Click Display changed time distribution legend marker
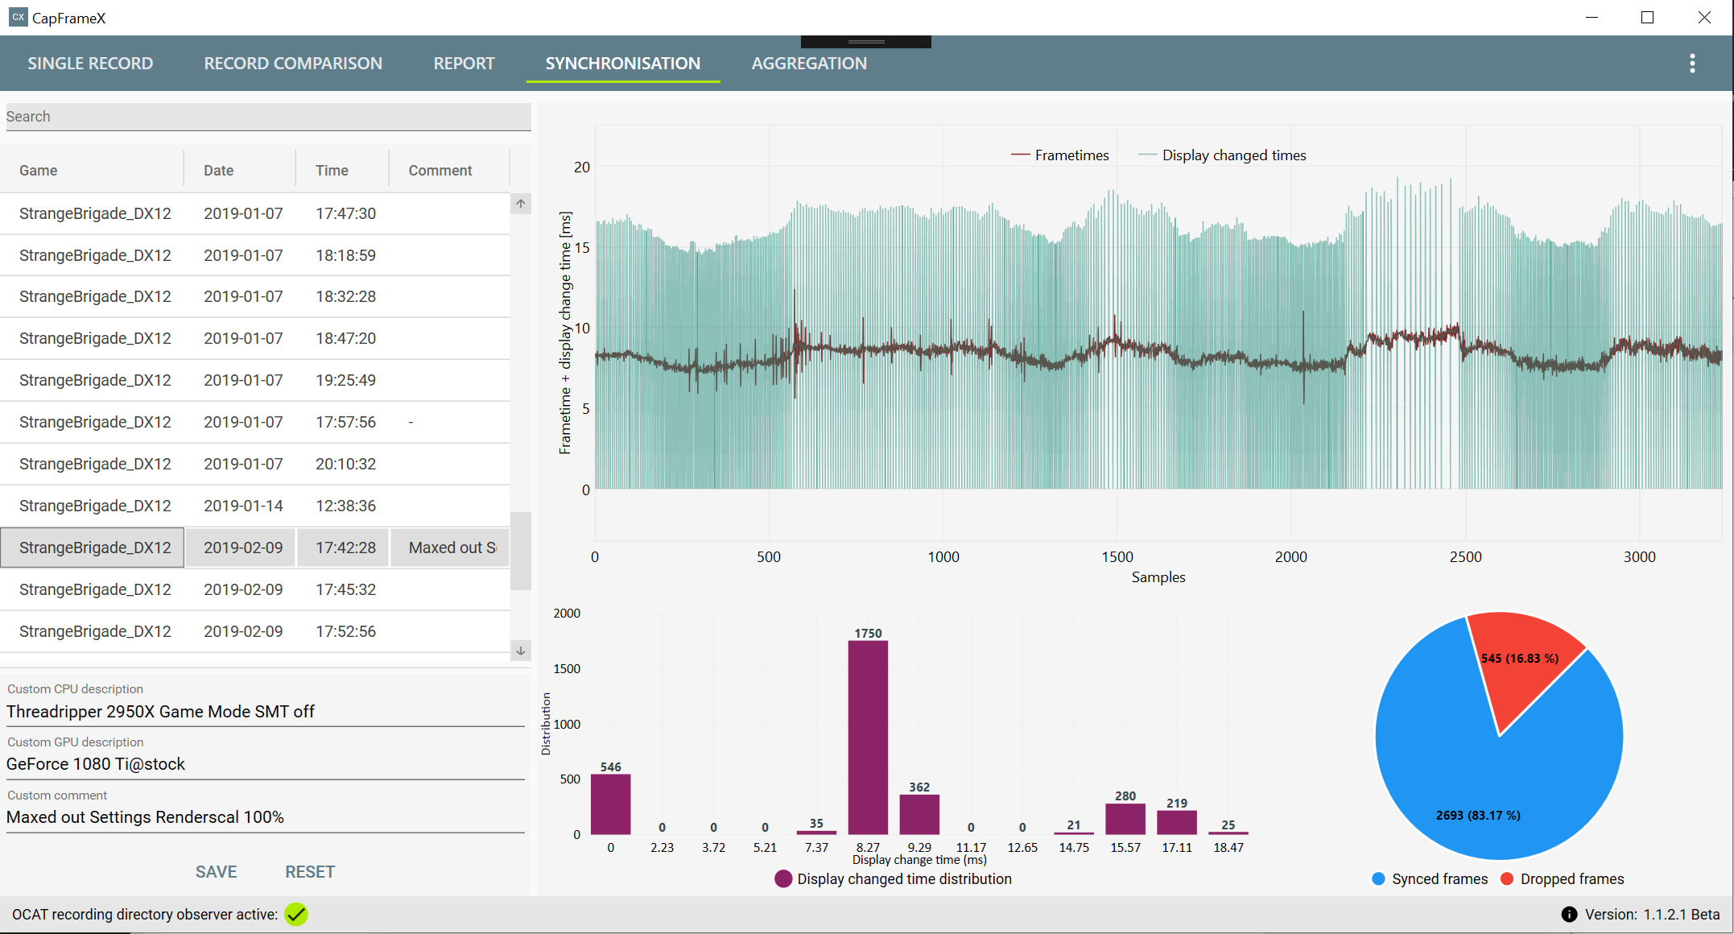Viewport: 1734px width, 934px height. [x=783, y=878]
